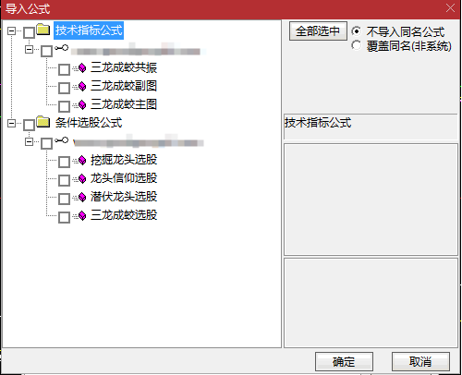Select the 三龙成蛟选股 tree item
The image size is (462, 375).
click(x=124, y=215)
